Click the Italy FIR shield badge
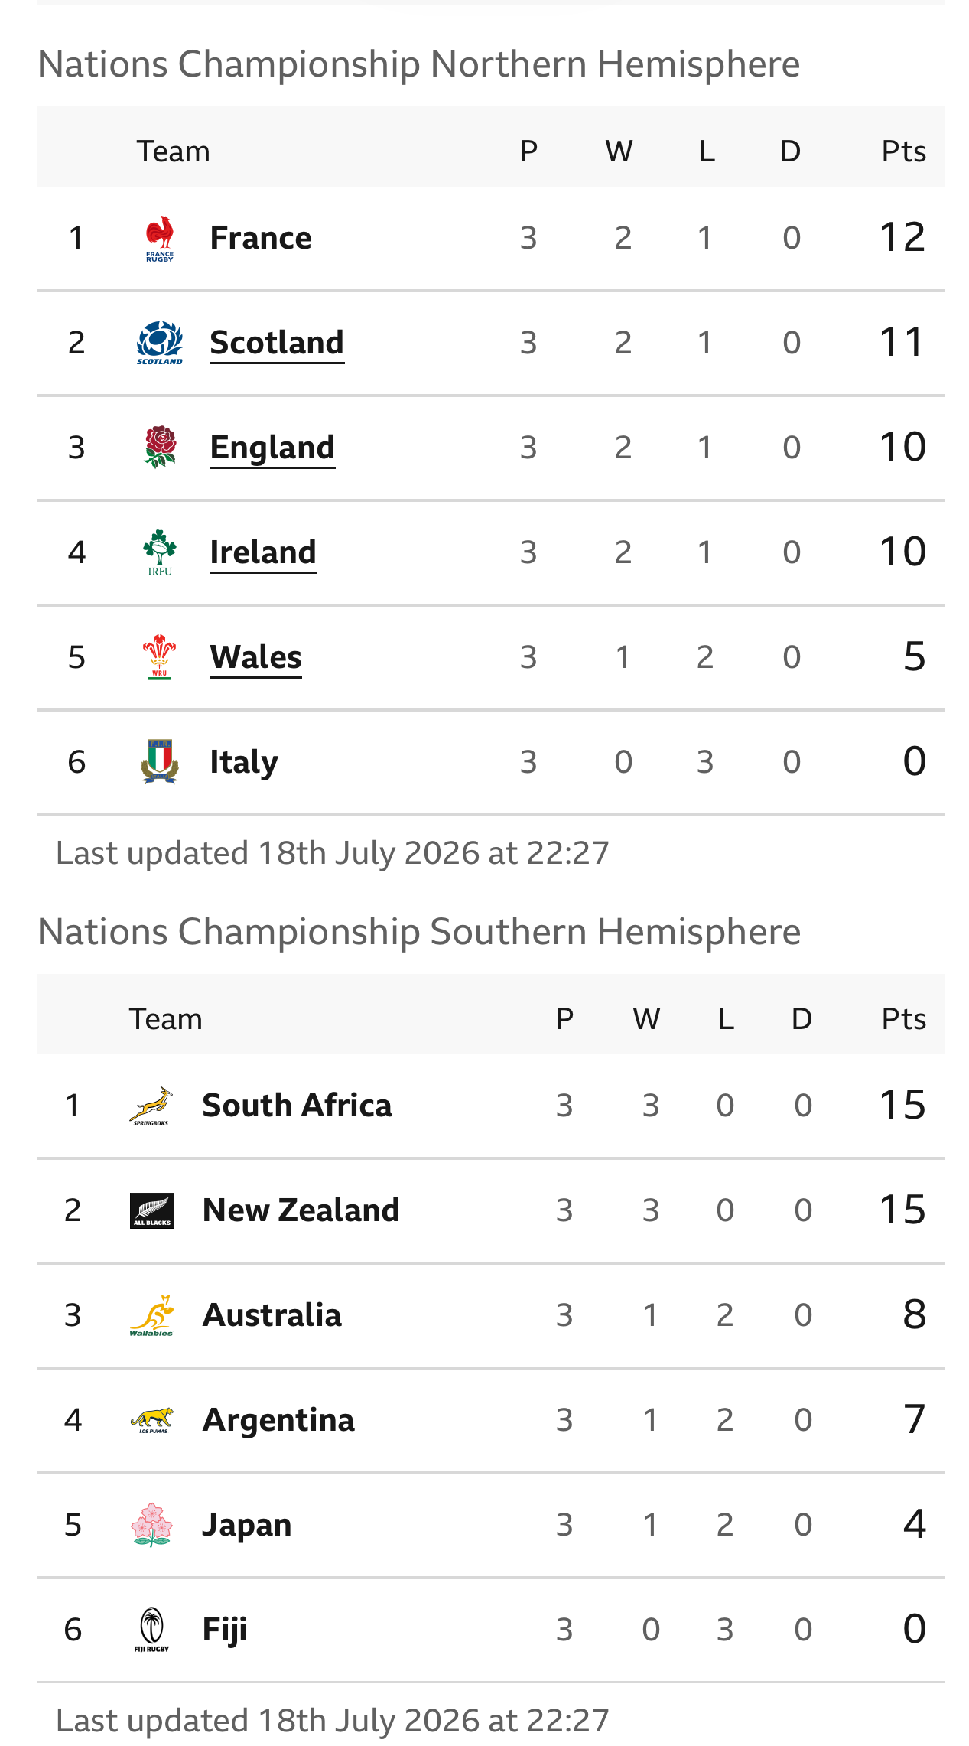The image size is (969, 1746). [160, 761]
